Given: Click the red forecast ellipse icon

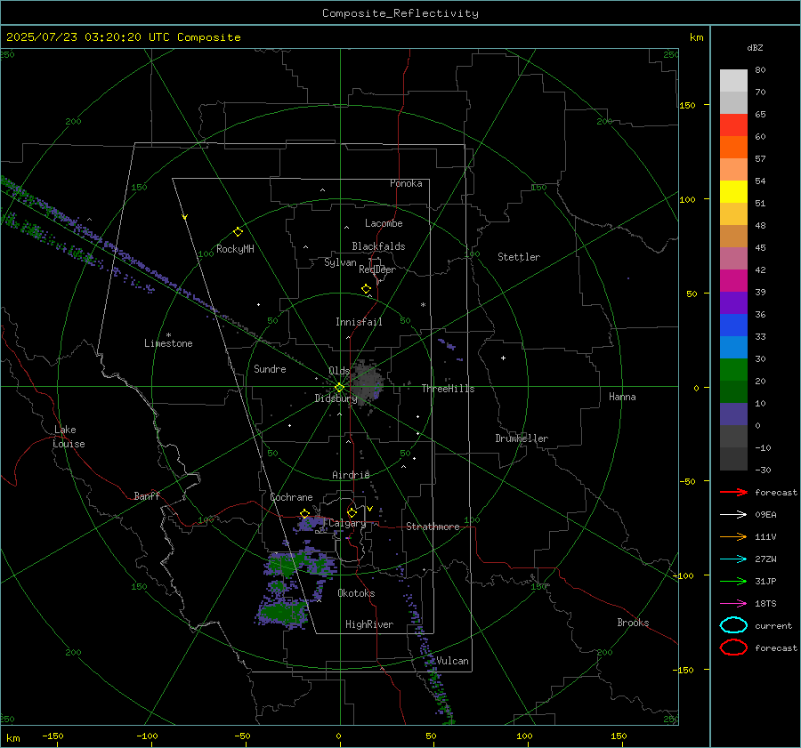Looking at the screenshot, I should (x=733, y=647).
